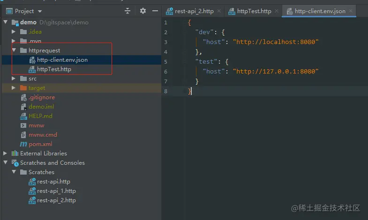
Task: Click the rest-api_2.http tab file icon
Action: (169, 11)
